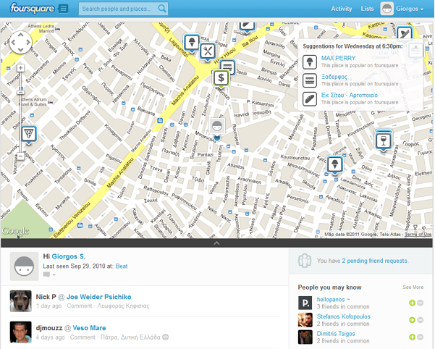Image resolution: width=435 pixels, height=349 pixels.
Task: Open Εκ Σίτου - Αρτοποιείο suggestion
Action: 350,95
